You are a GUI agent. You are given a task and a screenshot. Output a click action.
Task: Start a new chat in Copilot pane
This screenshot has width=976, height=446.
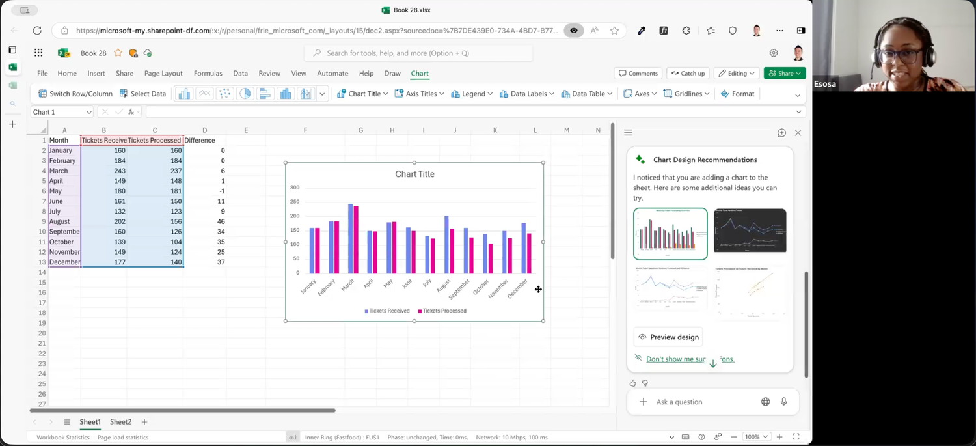(781, 133)
